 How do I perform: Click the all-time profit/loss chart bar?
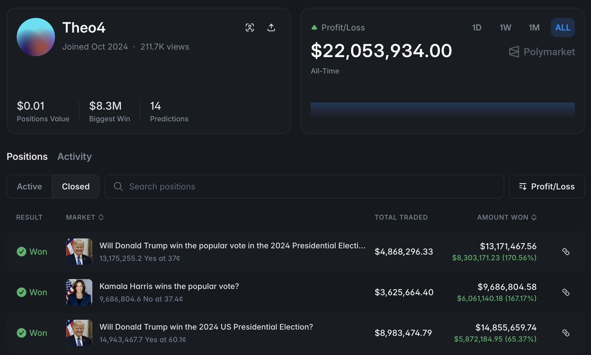[443, 110]
